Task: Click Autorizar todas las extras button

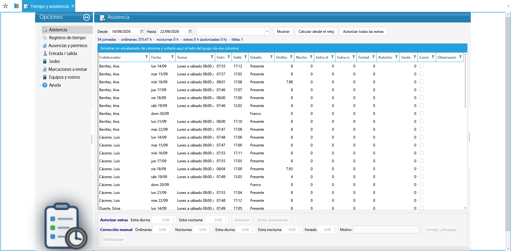Action: [x=363, y=32]
